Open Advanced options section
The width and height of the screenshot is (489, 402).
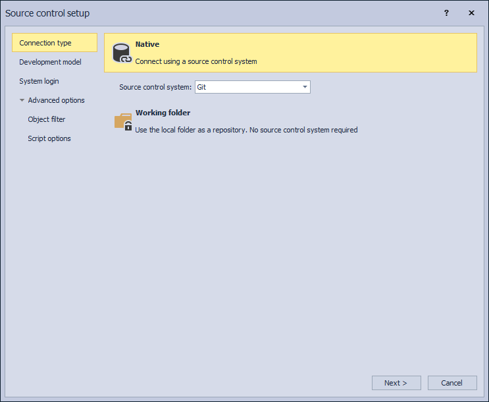[x=56, y=100]
